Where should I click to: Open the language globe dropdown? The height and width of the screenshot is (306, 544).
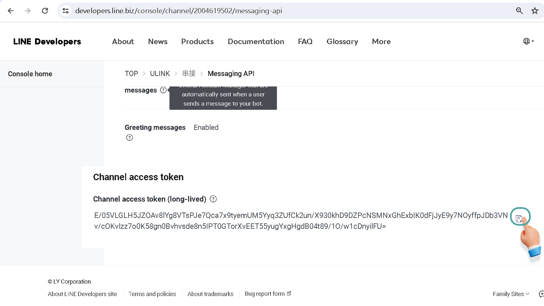(x=528, y=41)
